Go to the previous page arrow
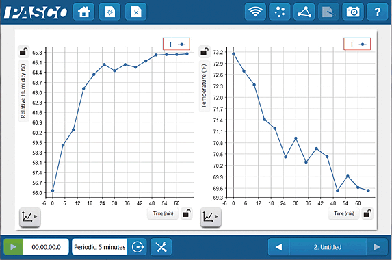This screenshot has width=392, height=260. point(278,247)
